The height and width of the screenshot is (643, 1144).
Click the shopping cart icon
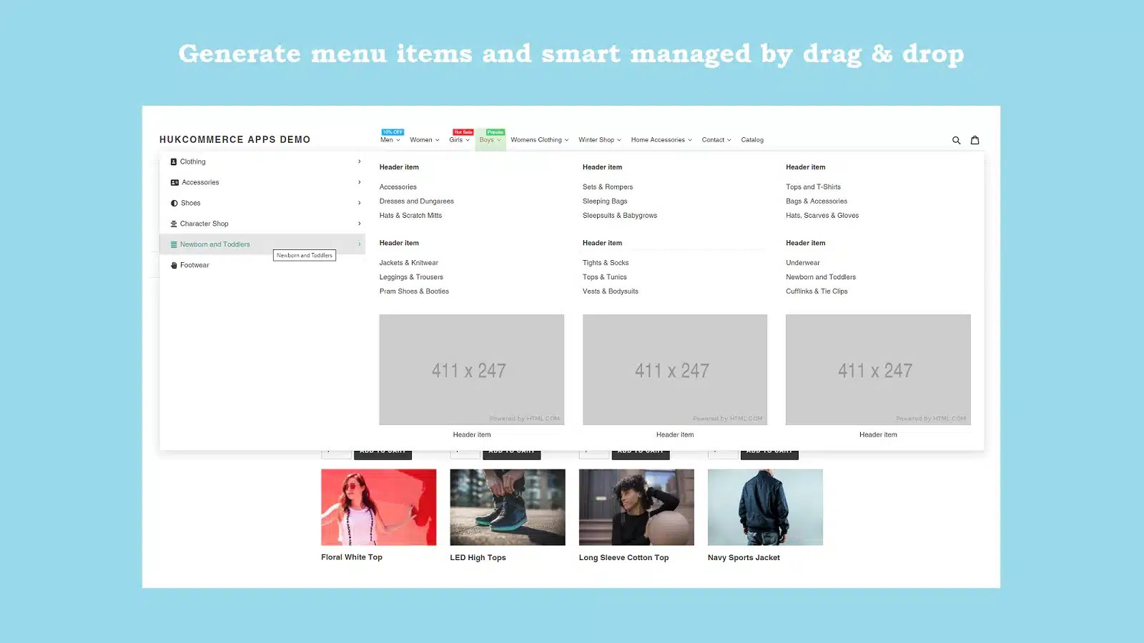975,140
